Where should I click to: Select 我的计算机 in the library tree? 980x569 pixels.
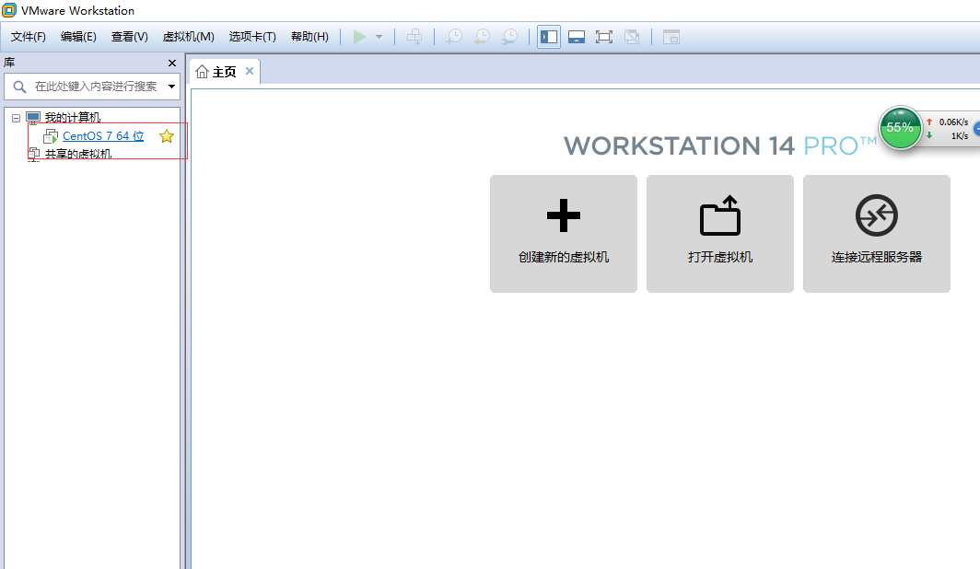pos(73,118)
